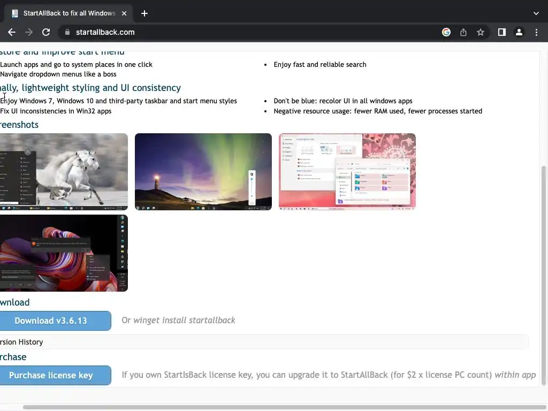Click Purchase license key button
This screenshot has width=548, height=411.
[x=55, y=375]
